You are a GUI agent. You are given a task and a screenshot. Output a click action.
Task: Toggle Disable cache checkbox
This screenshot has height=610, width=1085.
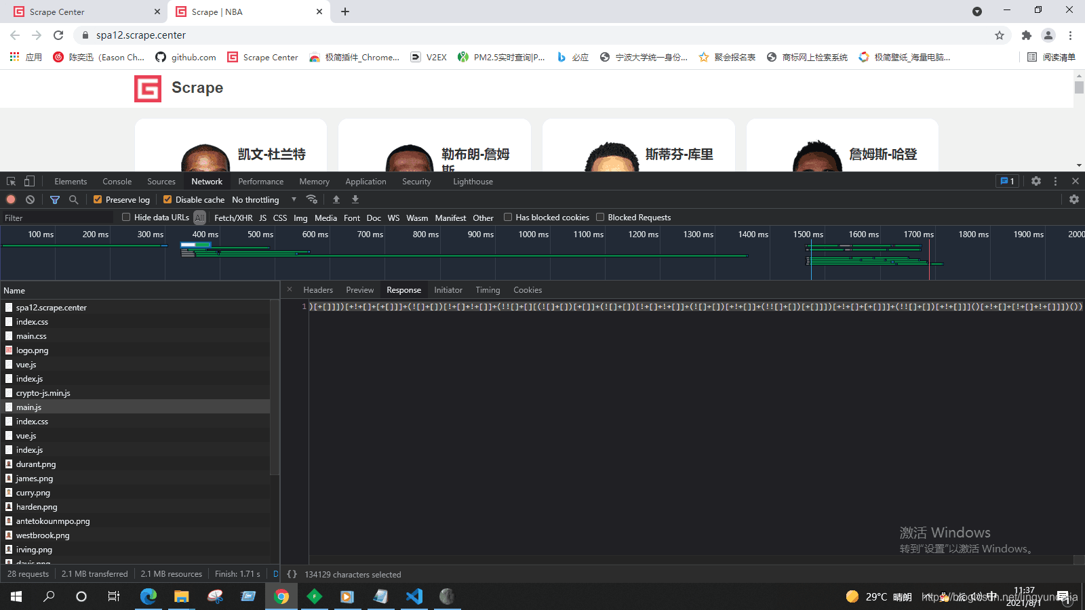pyautogui.click(x=167, y=199)
